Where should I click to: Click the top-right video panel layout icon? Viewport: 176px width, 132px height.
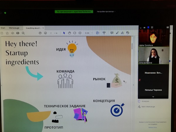[x=168, y=27]
